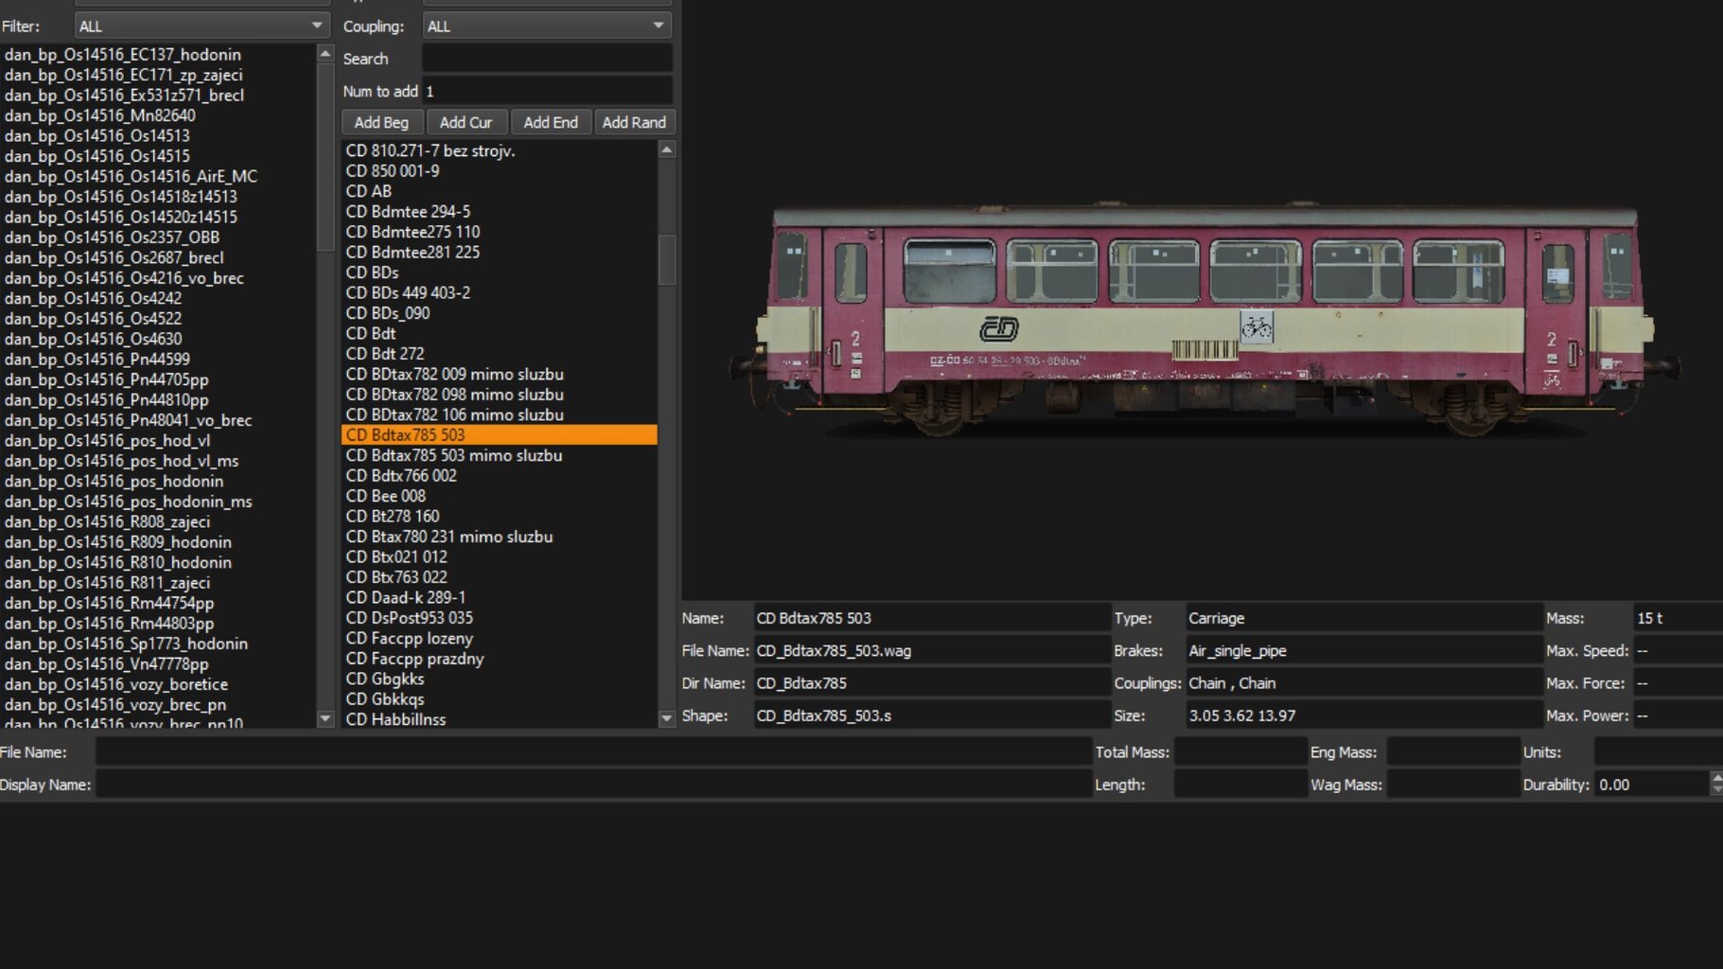
Task: Click the Type field showing Carriage
Action: point(1364,618)
